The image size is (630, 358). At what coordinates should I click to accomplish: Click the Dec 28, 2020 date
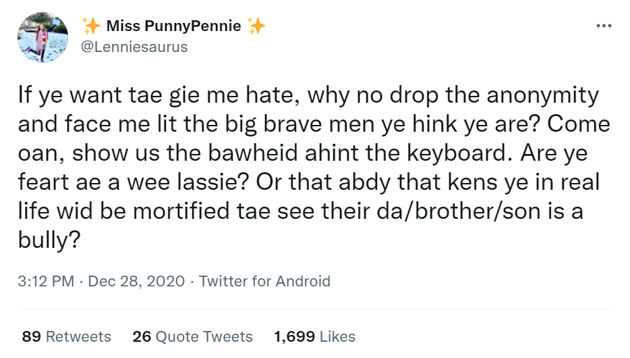click(135, 281)
